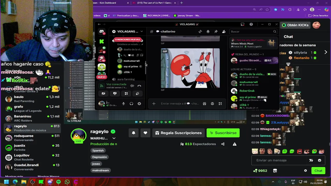
Task: Click the Discord search field Buscar
Action: pyautogui.click(x=253, y=32)
